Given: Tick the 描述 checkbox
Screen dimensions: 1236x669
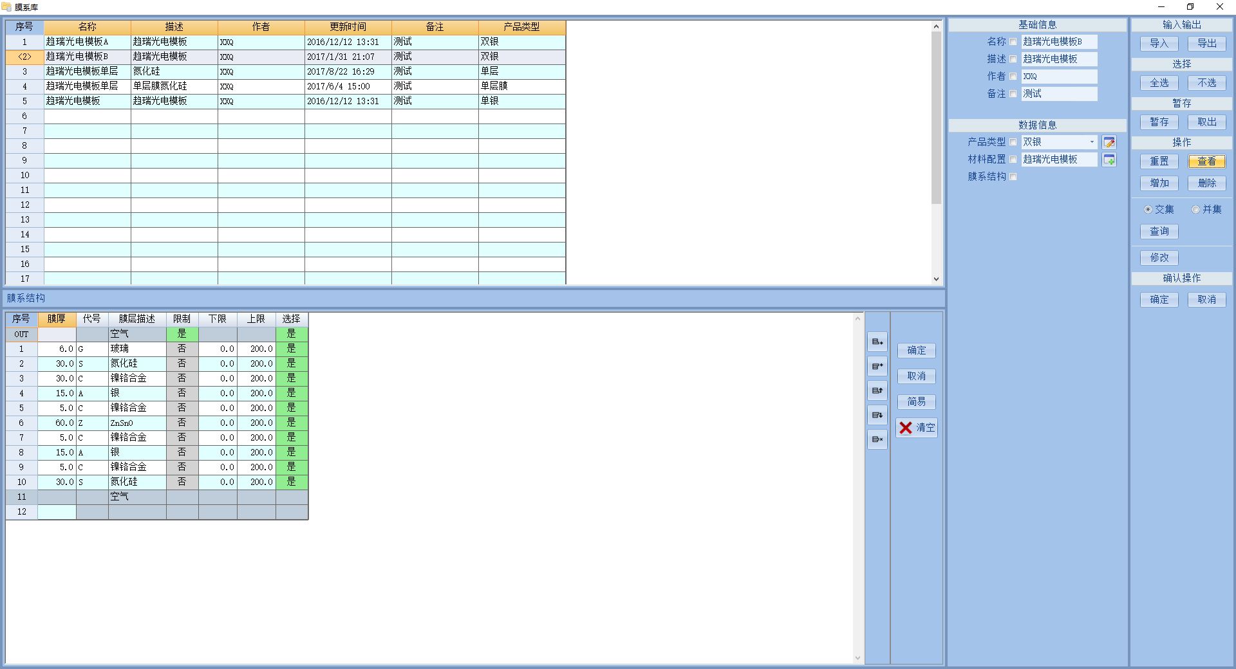Looking at the screenshot, I should [1013, 59].
